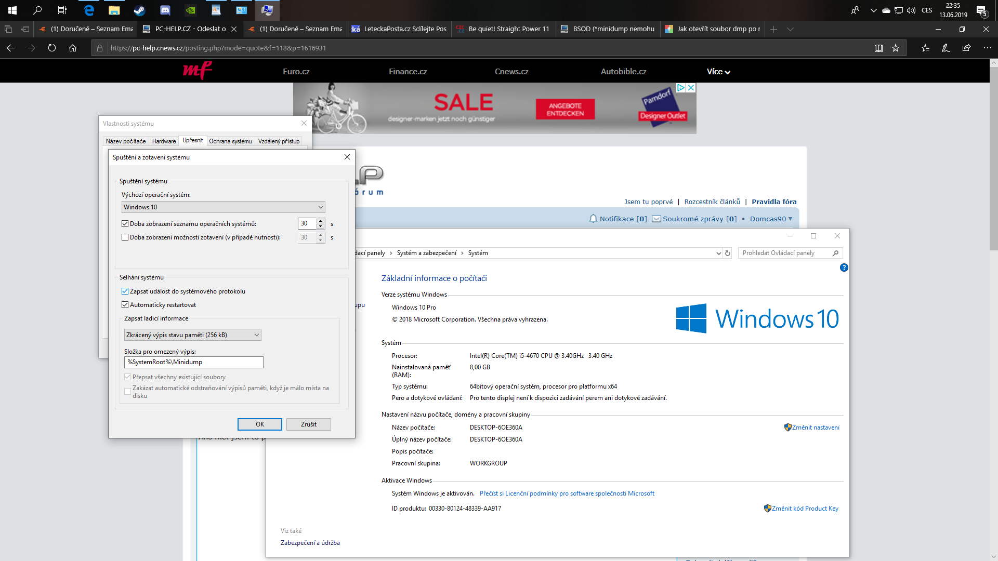
Task: Switch to the Hardware tab
Action: click(x=164, y=141)
